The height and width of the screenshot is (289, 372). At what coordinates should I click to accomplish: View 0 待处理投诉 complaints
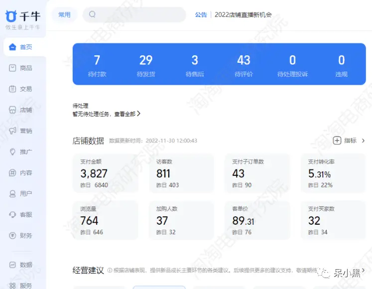coord(292,65)
